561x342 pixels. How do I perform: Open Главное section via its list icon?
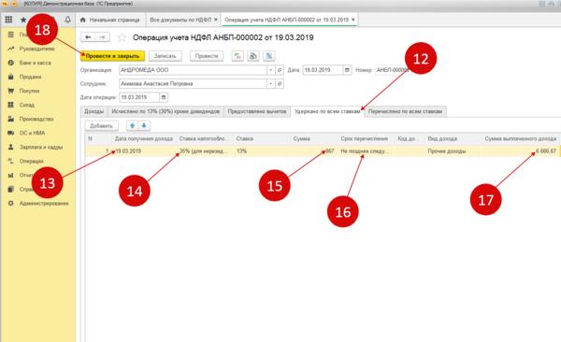[x=11, y=35]
